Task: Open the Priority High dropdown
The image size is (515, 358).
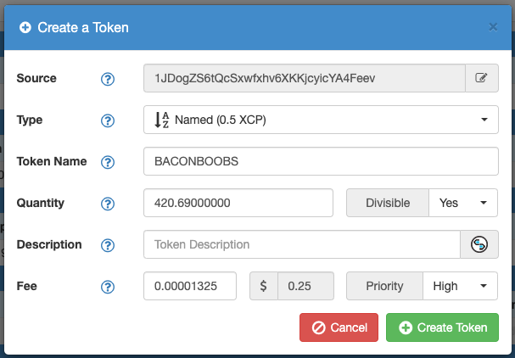Action: tap(460, 286)
